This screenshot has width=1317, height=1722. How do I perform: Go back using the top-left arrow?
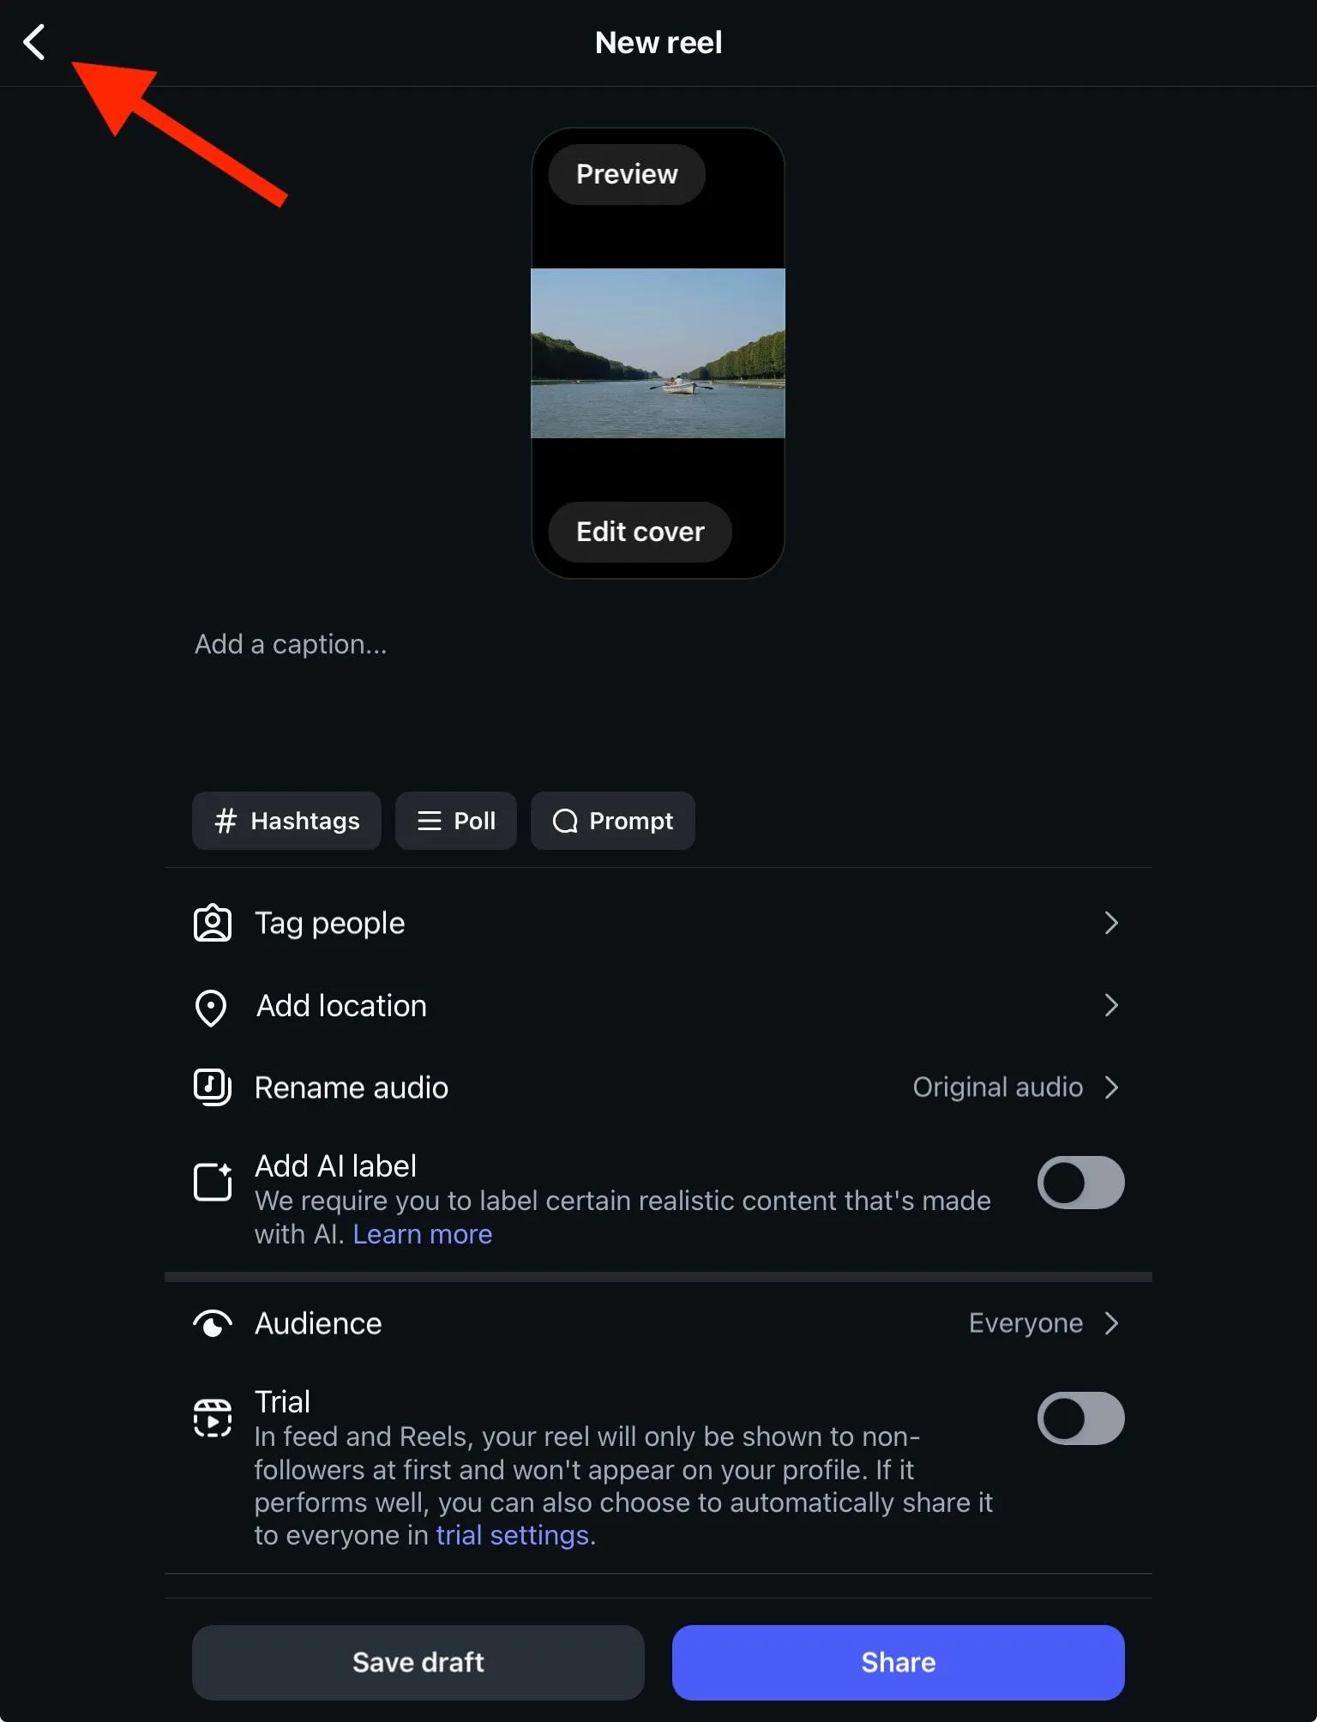[x=34, y=42]
